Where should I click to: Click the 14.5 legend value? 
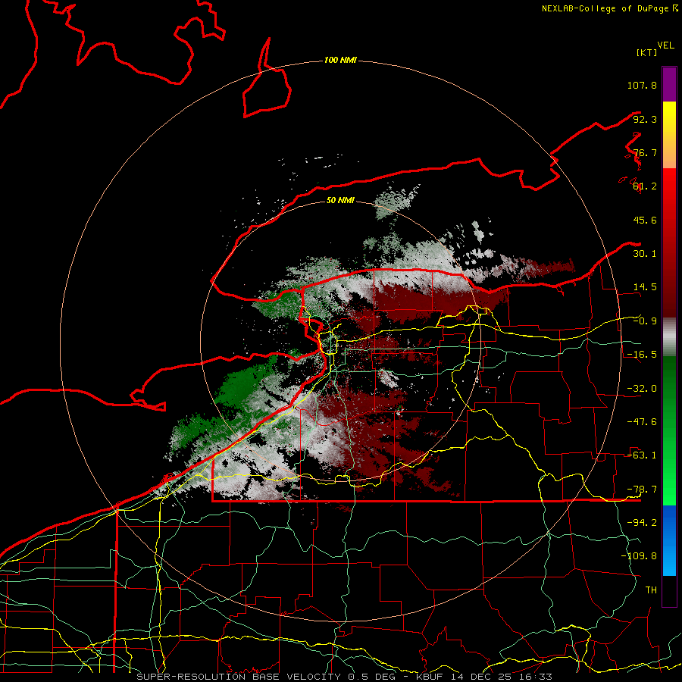(x=645, y=287)
